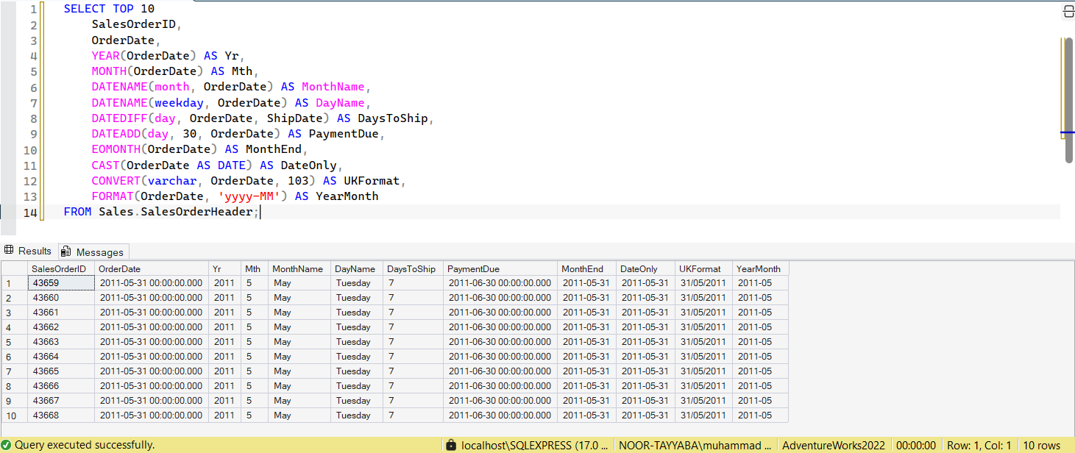1075x453 pixels.
Task: Click the cell with SalesOrderID 43668
Action: (x=60, y=415)
